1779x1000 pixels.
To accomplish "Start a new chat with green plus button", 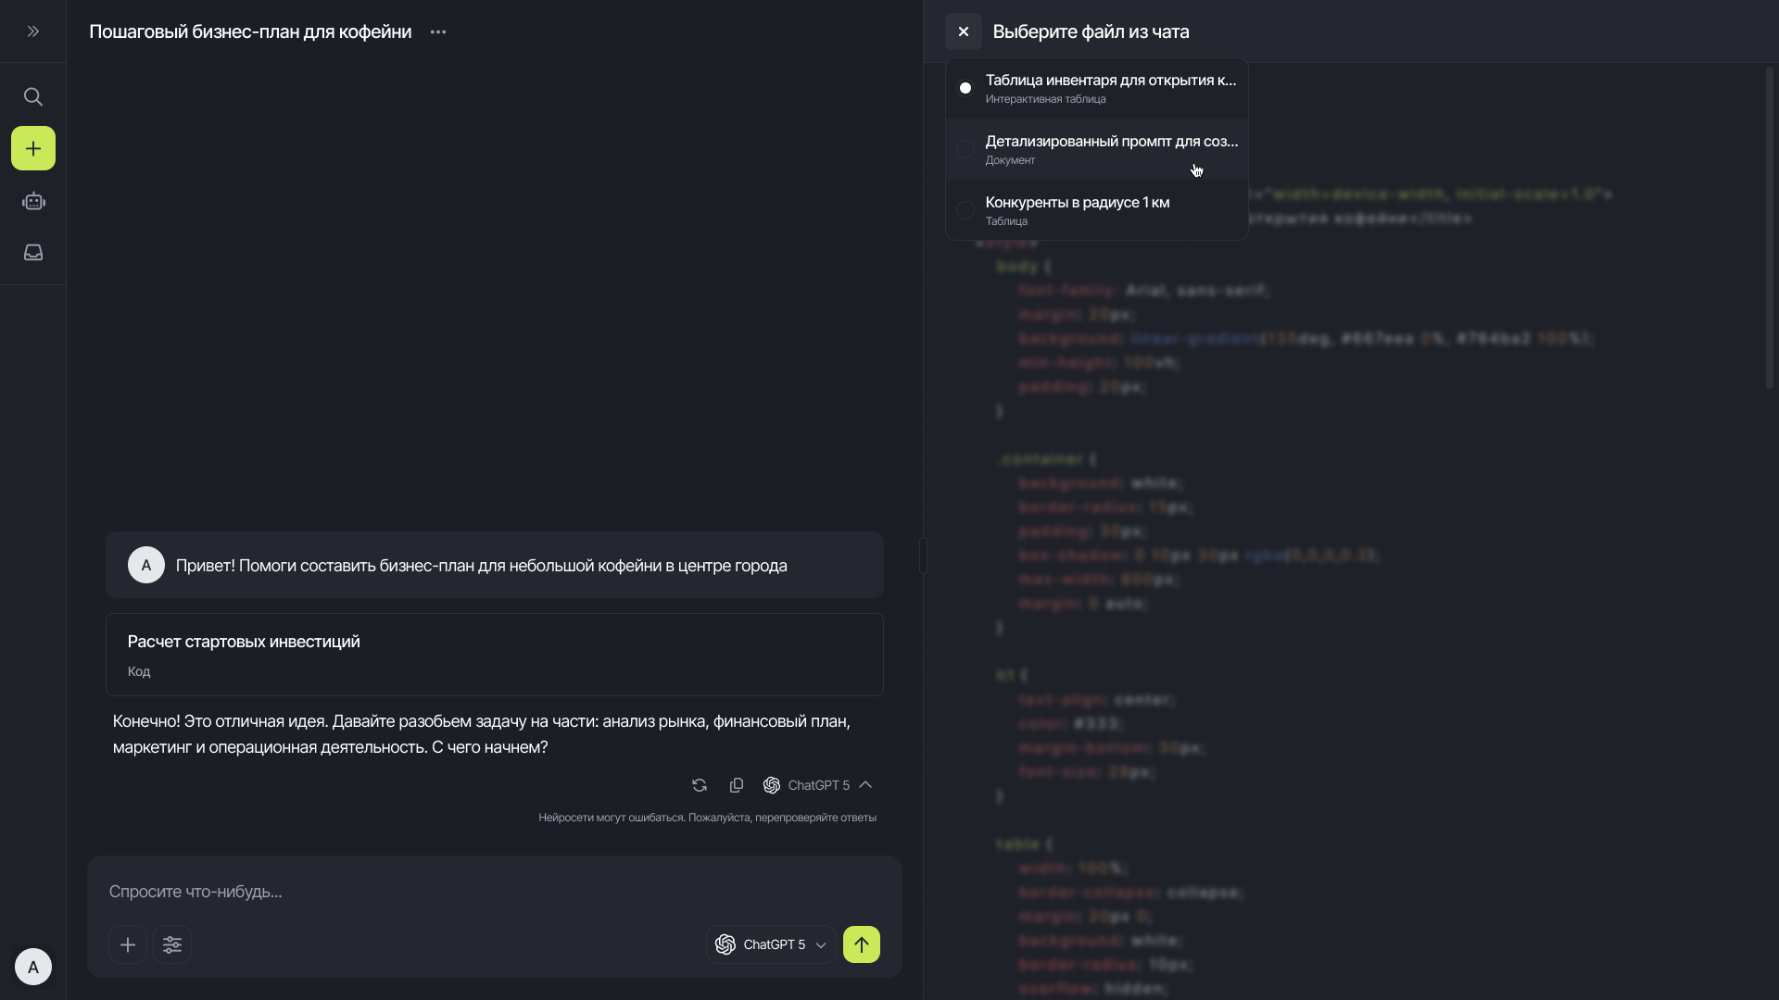I will coord(33,148).
